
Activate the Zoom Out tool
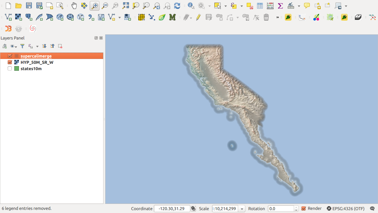point(105,5)
